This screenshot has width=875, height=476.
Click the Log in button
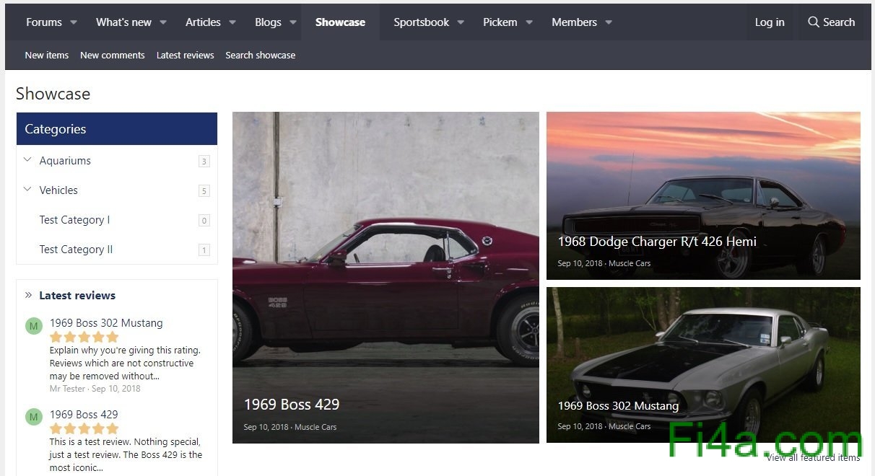point(769,22)
